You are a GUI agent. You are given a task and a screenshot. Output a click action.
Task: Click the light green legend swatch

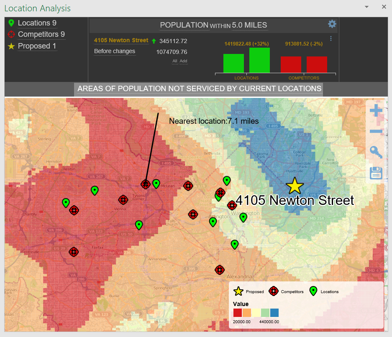click(x=265, y=313)
